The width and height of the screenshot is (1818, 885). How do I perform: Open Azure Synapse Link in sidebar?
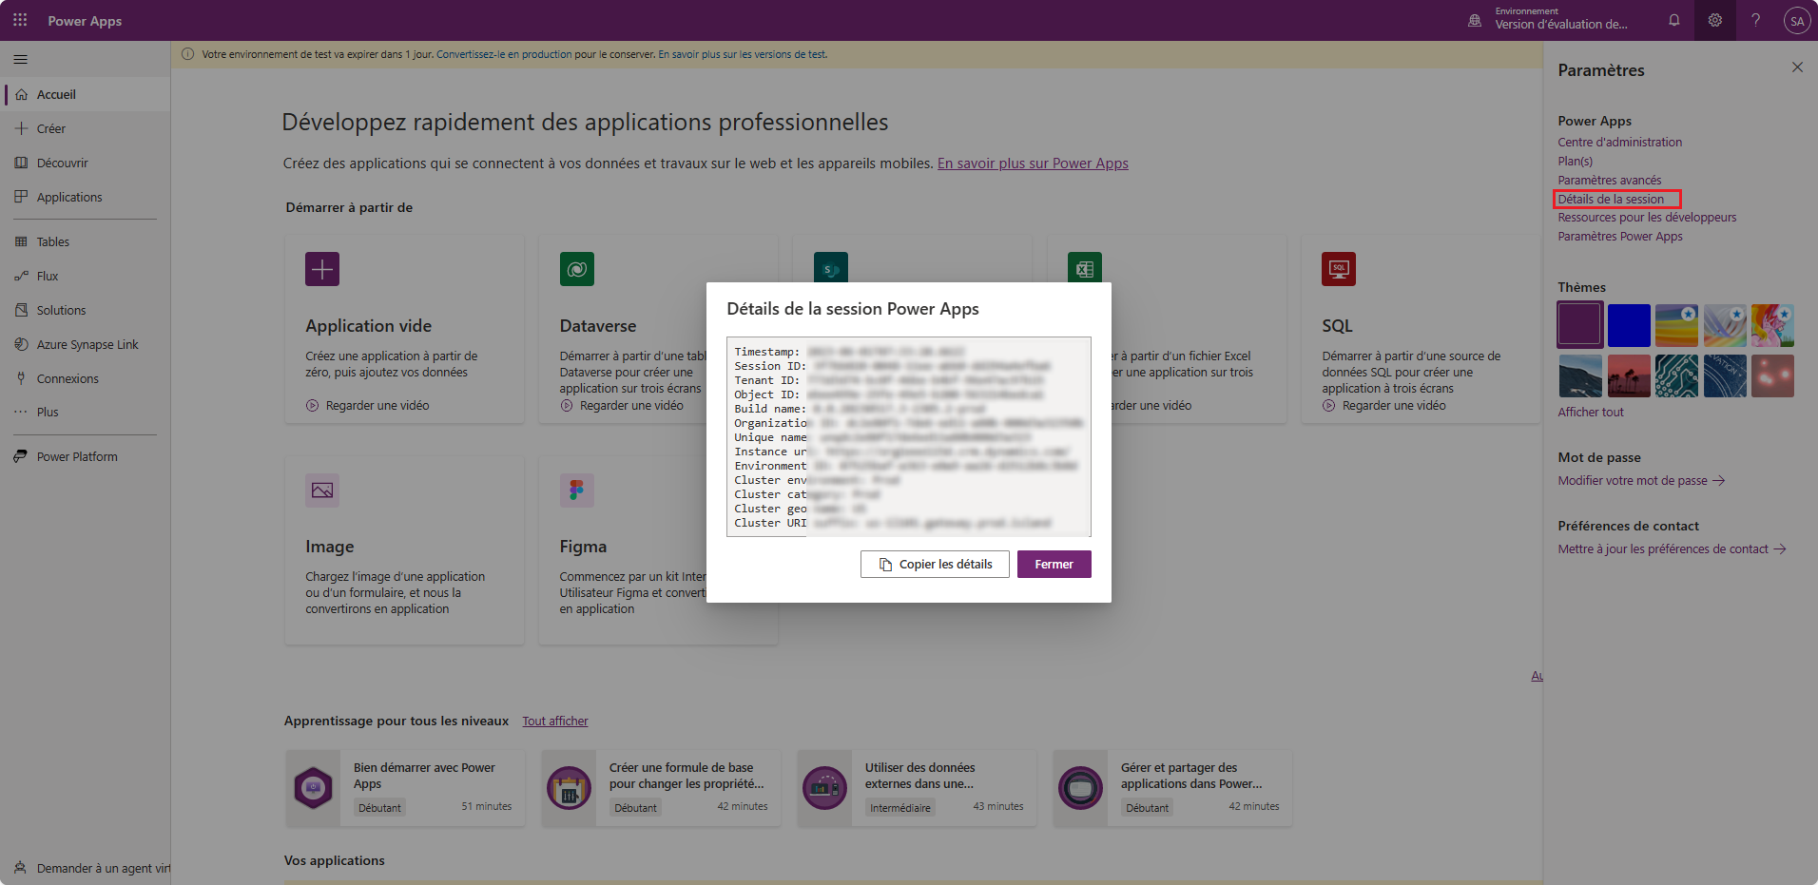[x=86, y=344]
